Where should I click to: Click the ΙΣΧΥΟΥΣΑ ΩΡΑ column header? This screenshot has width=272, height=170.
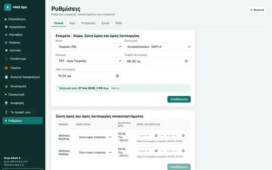click(x=124, y=124)
